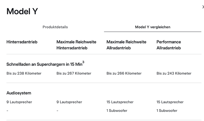Click 9 Lautsprecher under Maximale Reichweite Hinterradantrieb

pos(69,102)
